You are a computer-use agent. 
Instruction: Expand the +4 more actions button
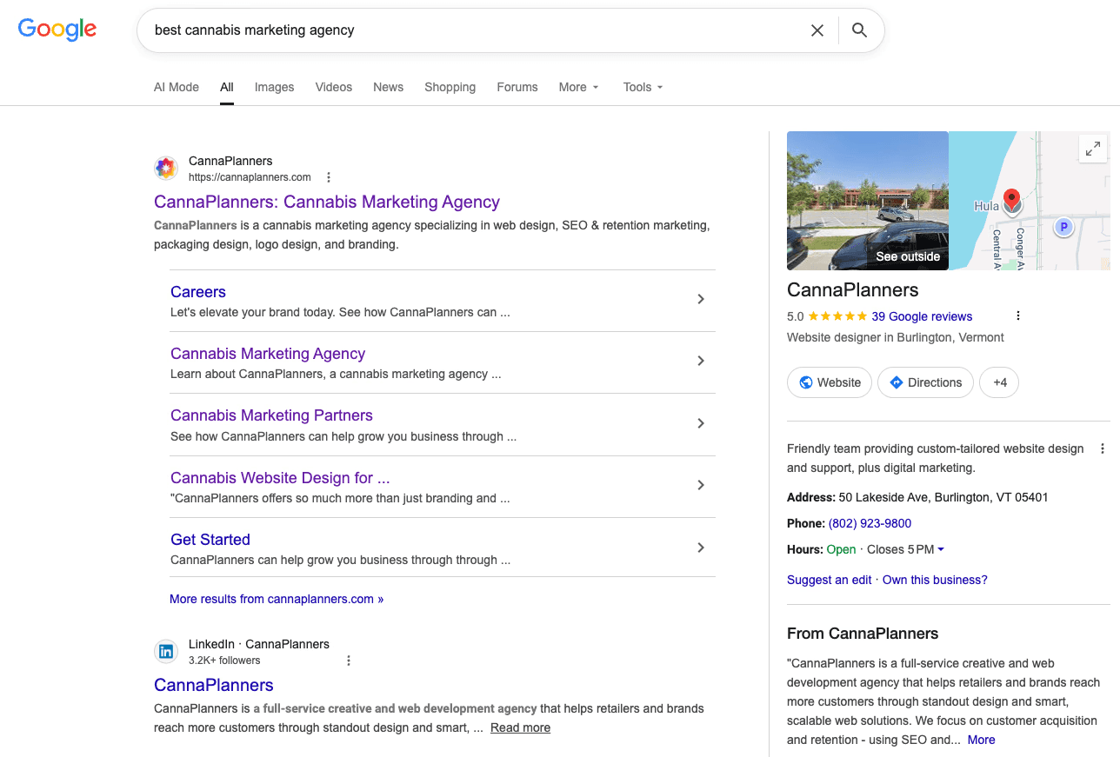click(999, 382)
